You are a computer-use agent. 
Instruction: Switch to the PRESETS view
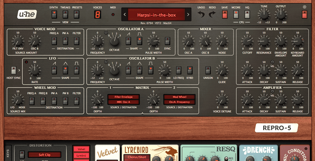click(x=76, y=15)
